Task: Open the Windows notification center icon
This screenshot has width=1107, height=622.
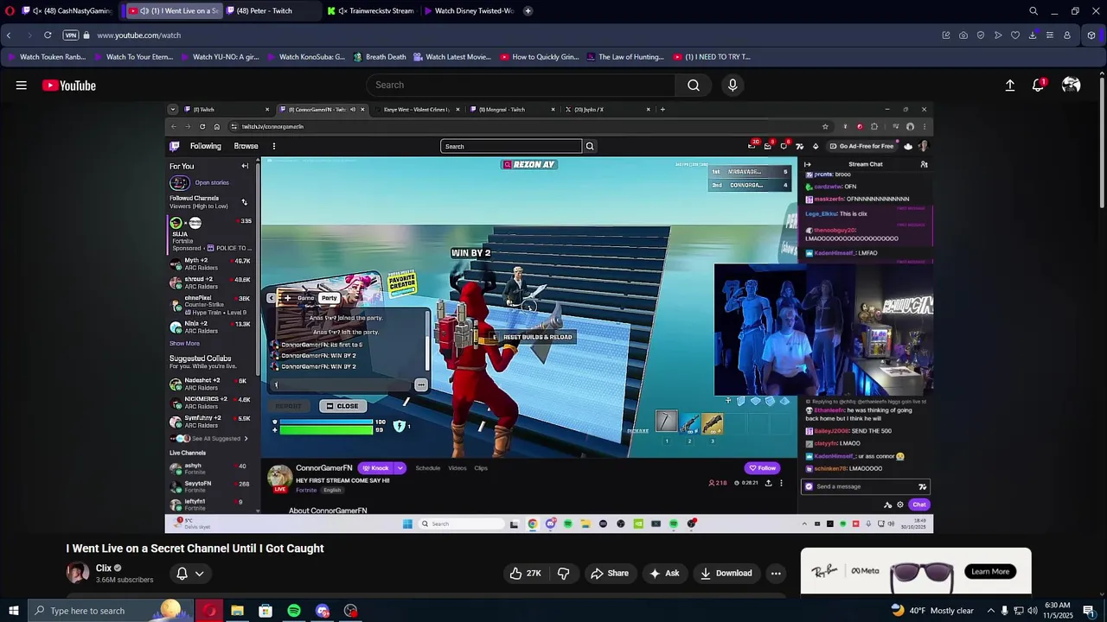Action: (1089, 611)
